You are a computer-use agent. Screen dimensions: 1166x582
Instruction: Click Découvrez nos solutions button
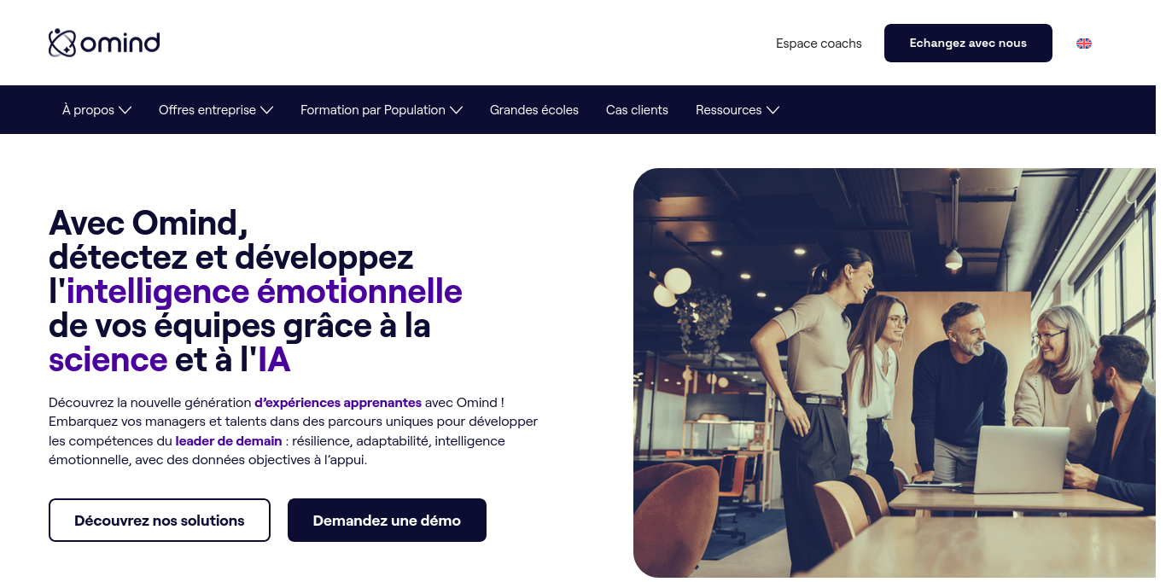tap(160, 521)
